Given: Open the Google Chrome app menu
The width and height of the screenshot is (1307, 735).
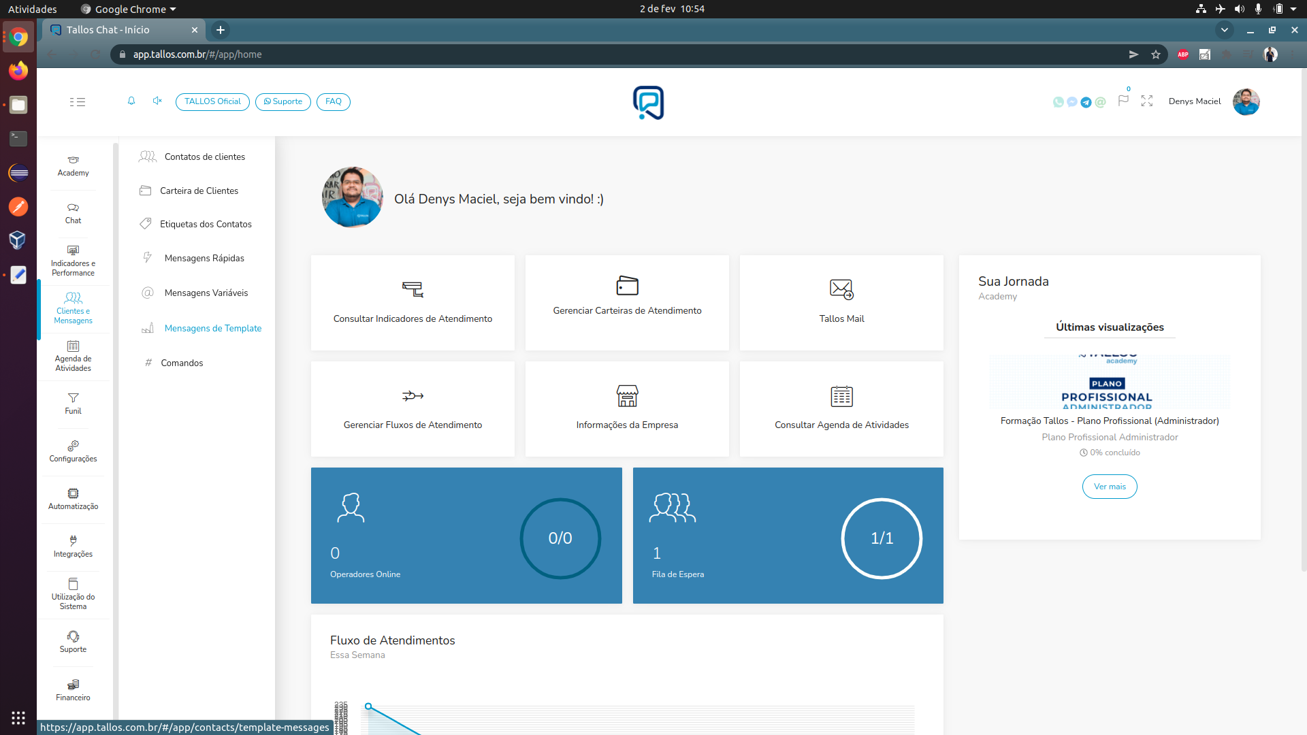Looking at the screenshot, I should click(129, 9).
